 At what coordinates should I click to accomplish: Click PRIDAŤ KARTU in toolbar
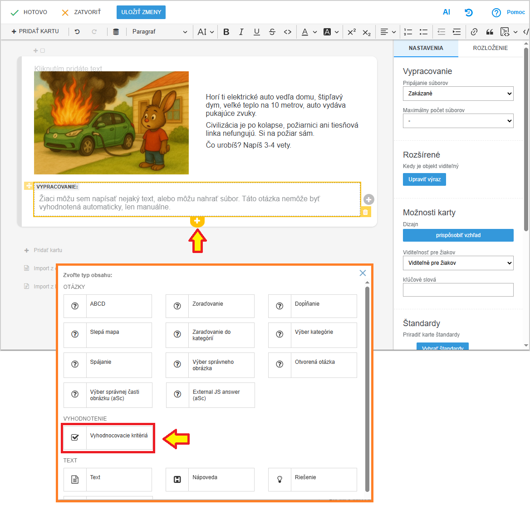point(35,31)
